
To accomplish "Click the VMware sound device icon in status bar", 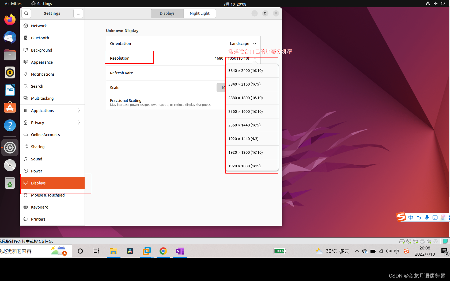I will tap(429, 241).
